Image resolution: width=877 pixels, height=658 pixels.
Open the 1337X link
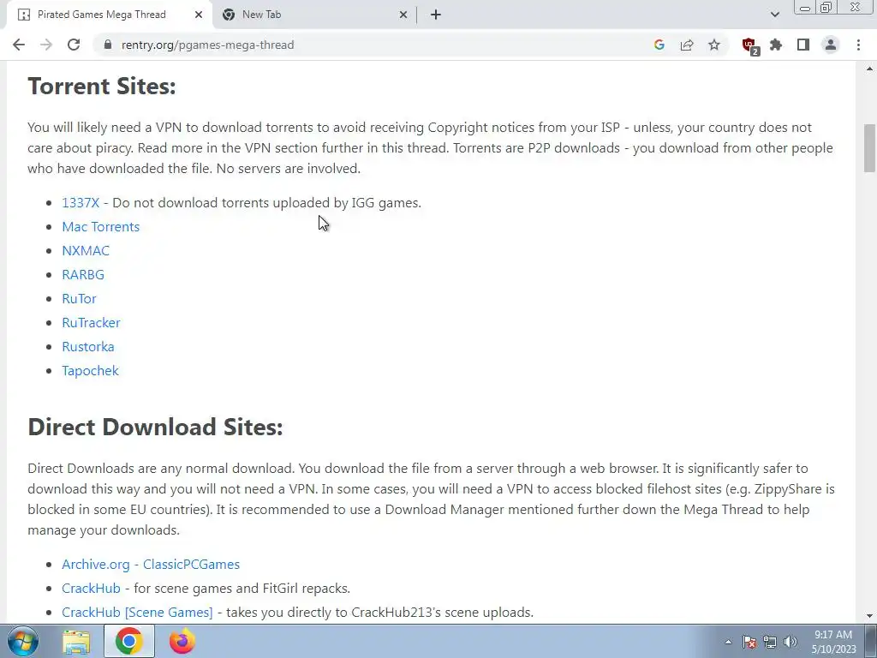pos(81,202)
